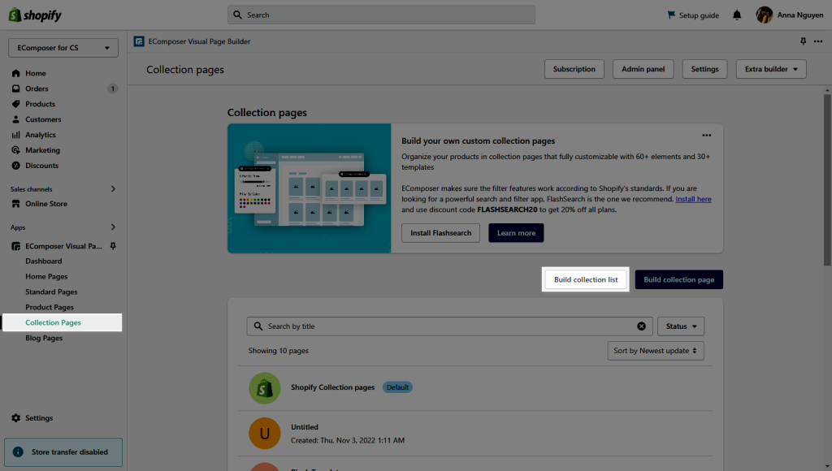Open the app header more-options menu
The width and height of the screenshot is (832, 471).
(818, 41)
